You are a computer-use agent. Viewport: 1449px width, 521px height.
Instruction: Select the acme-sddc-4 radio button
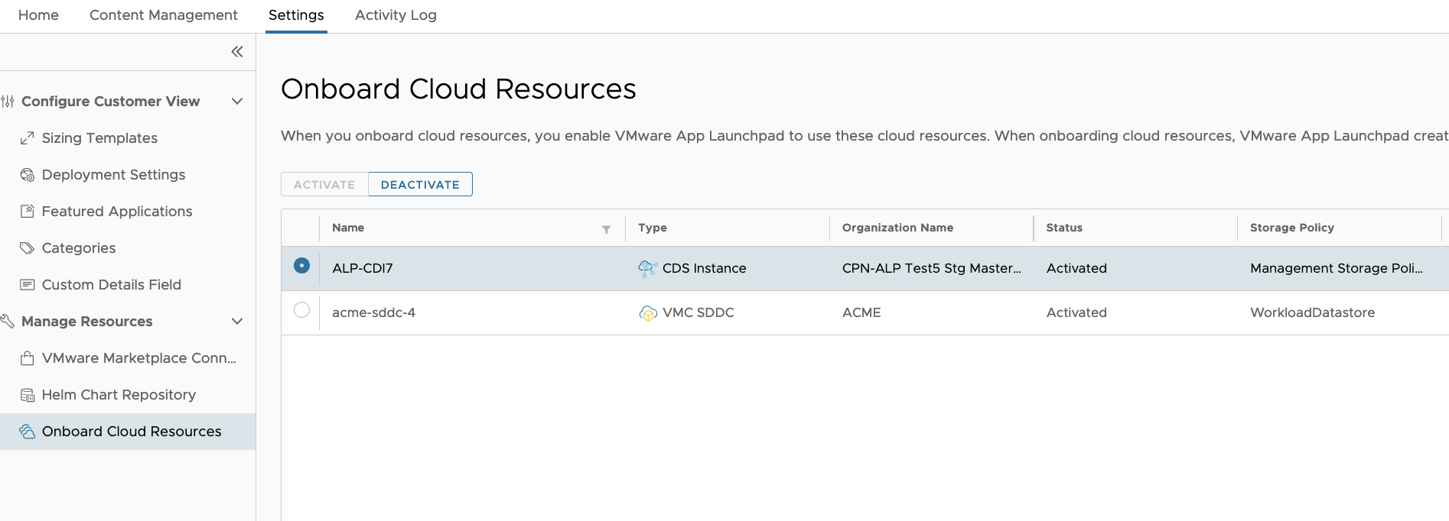coord(301,310)
